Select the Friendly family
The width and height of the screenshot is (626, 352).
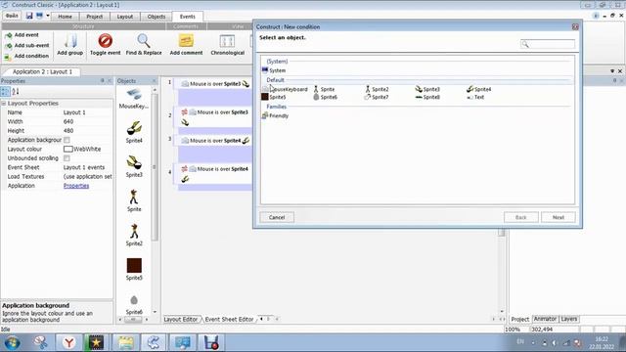pos(275,115)
